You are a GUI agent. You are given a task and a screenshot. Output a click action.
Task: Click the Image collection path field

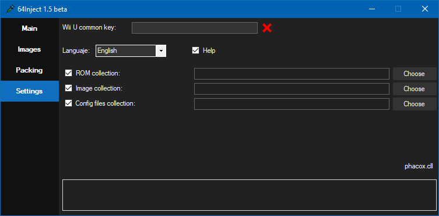coord(292,89)
